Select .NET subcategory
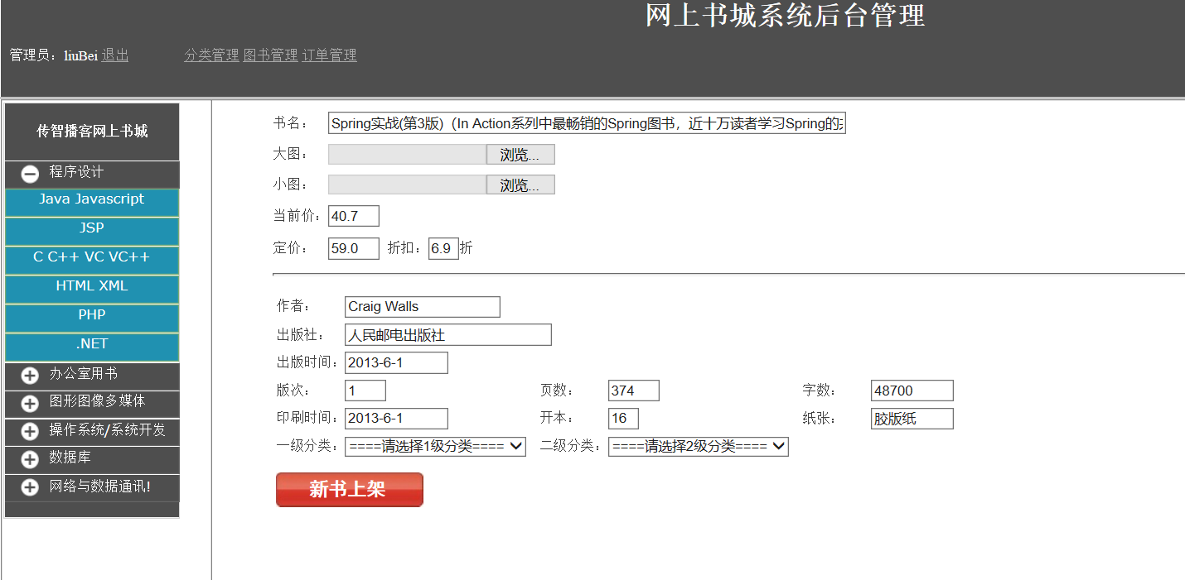The image size is (1185, 580). 92,348
